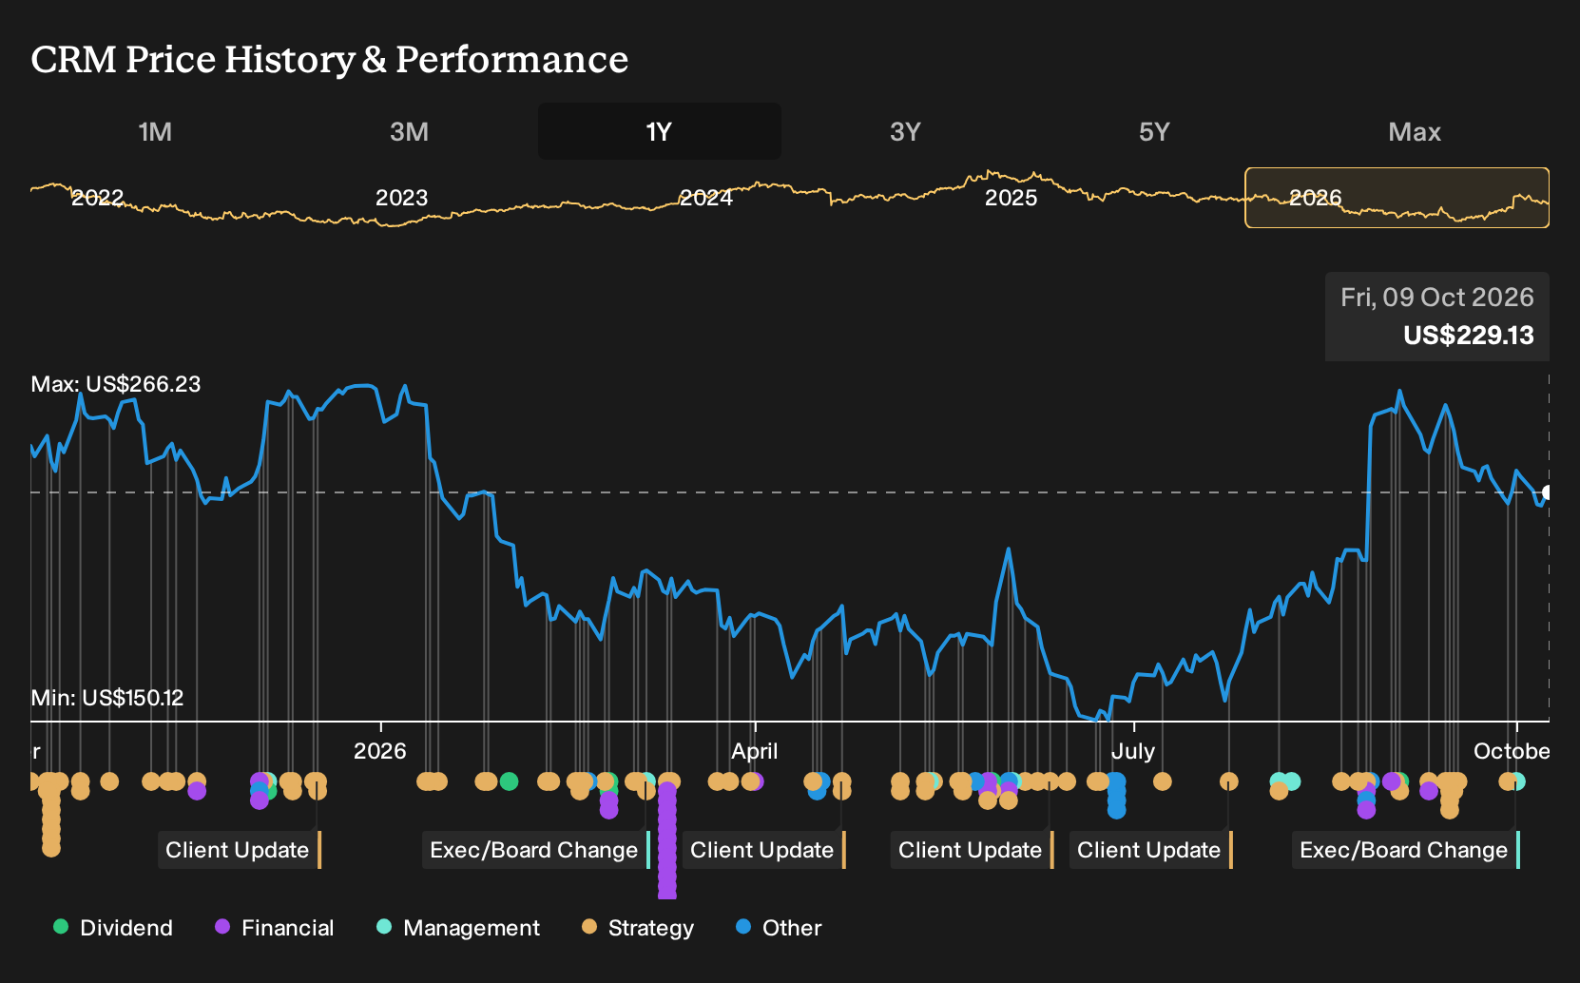The width and height of the screenshot is (1580, 983).
Task: Select the 1M time range tab
Action: point(155,131)
